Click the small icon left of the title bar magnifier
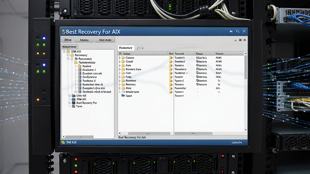This screenshot has height=174, width=310. (231, 31)
